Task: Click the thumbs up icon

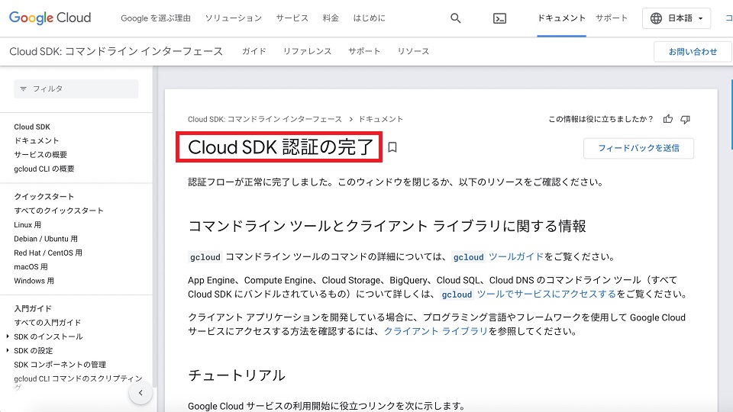Action: point(668,119)
